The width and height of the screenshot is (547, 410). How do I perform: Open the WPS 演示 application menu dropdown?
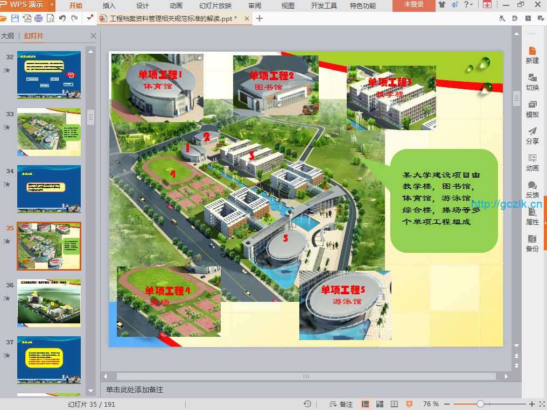point(52,5)
